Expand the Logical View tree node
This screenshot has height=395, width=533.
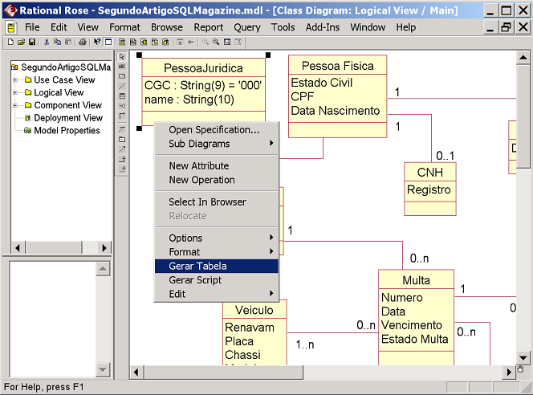pyautogui.click(x=15, y=93)
